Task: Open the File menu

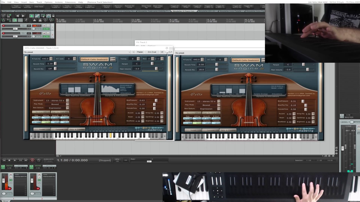Action: point(3,2)
